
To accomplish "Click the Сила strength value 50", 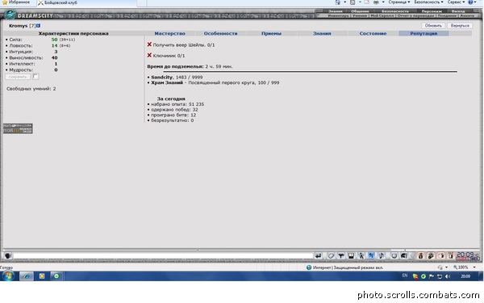I will point(54,40).
